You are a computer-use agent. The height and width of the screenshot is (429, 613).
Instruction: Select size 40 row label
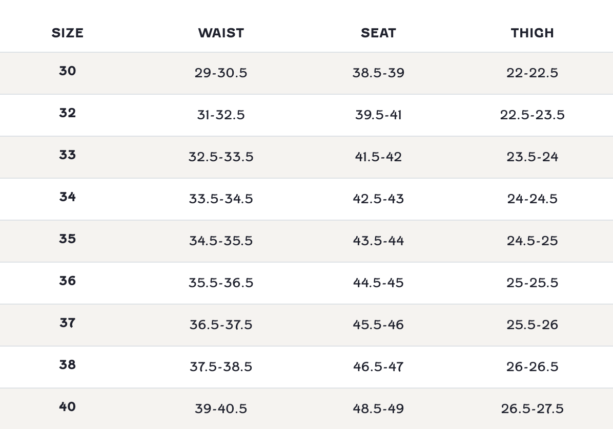click(x=67, y=407)
